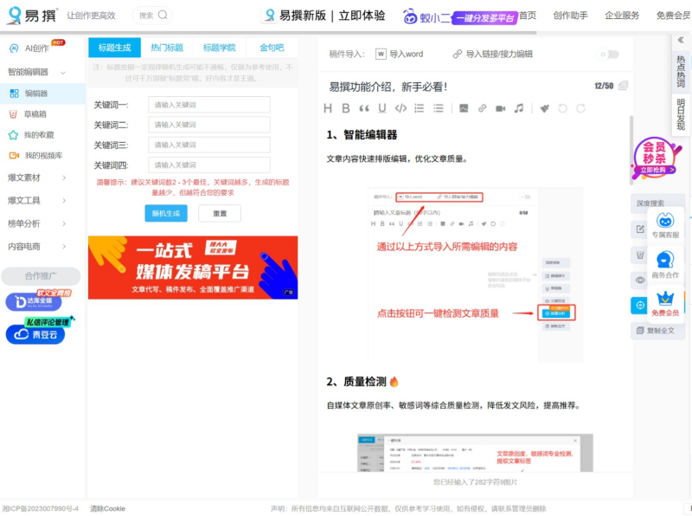Insert an image via the picture icon
692x516 pixels.
[464, 108]
